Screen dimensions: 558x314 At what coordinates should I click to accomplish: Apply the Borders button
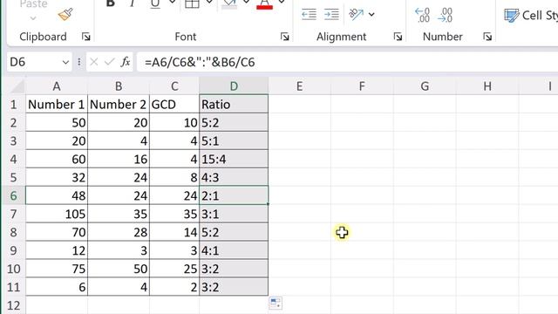(192, 3)
